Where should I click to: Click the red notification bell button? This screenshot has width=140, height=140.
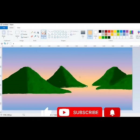112,112
